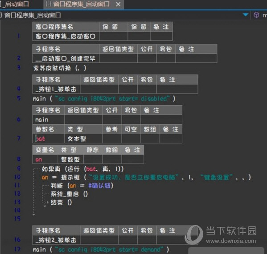The height and width of the screenshot is (254, 267).
Task: Select the __启动窗口_创建完毕 subroutine cell
Action: pos(66,58)
